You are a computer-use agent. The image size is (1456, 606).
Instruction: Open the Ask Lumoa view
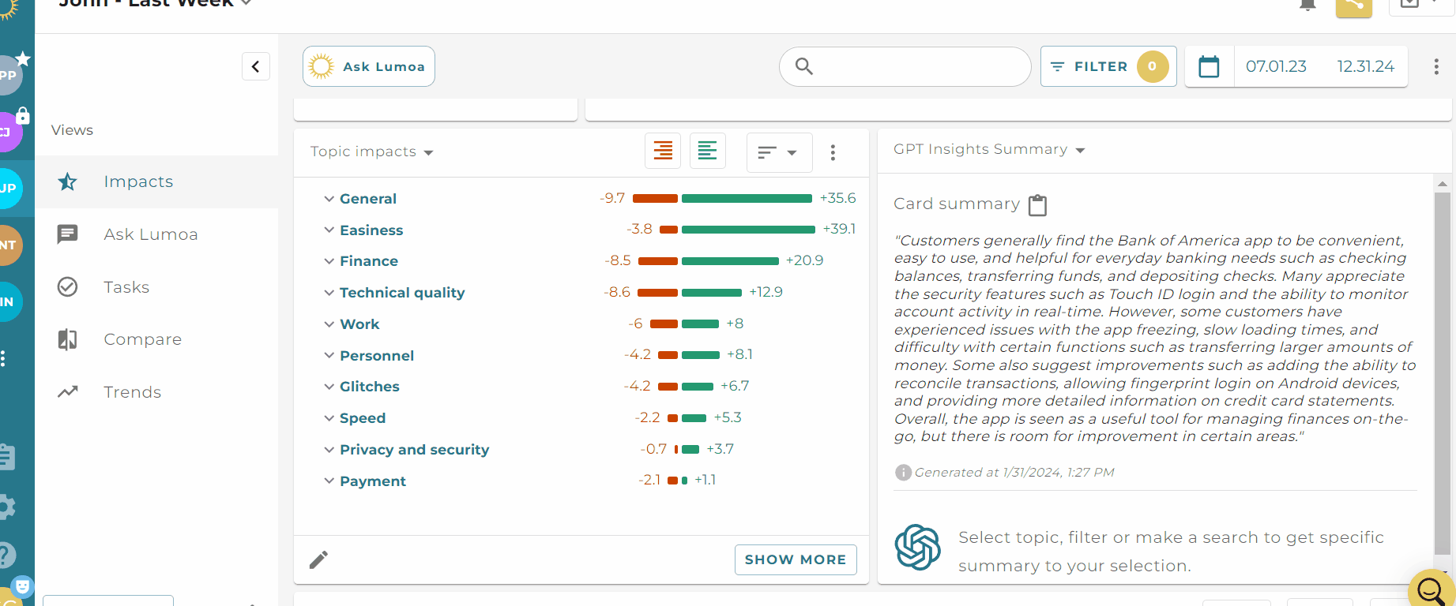click(x=156, y=234)
